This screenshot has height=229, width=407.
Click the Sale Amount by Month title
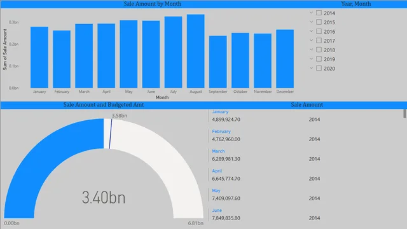tap(153, 4)
